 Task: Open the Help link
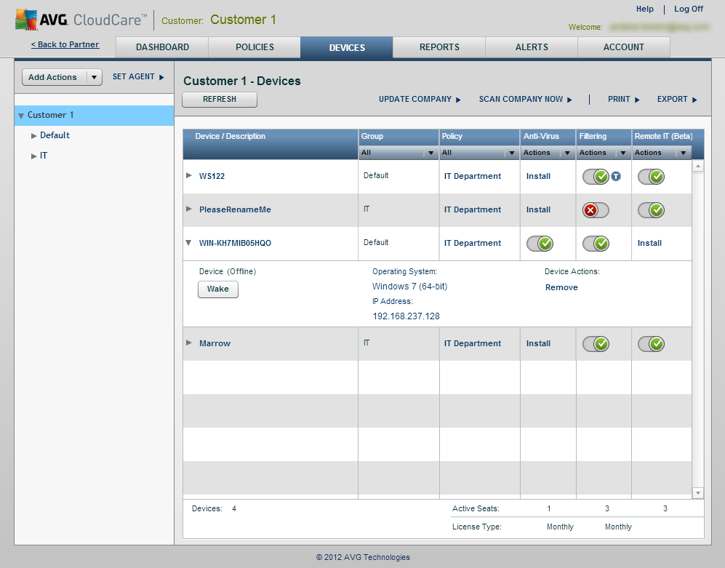click(644, 9)
